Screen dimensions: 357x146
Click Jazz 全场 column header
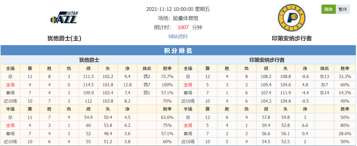pos(10,69)
